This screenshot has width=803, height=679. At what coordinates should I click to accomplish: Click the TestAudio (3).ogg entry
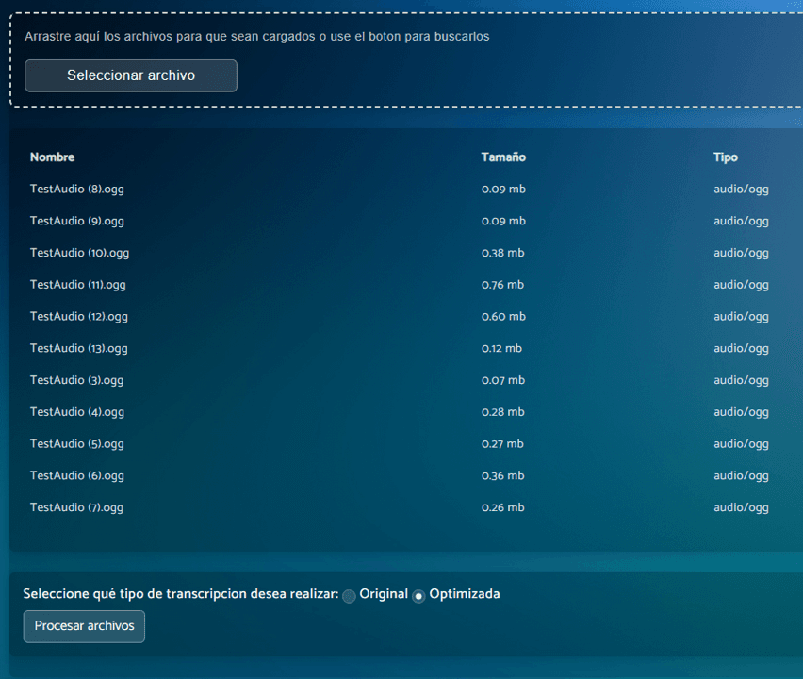(x=77, y=381)
